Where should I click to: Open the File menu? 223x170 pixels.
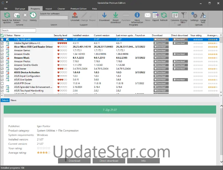(x=6, y=9)
